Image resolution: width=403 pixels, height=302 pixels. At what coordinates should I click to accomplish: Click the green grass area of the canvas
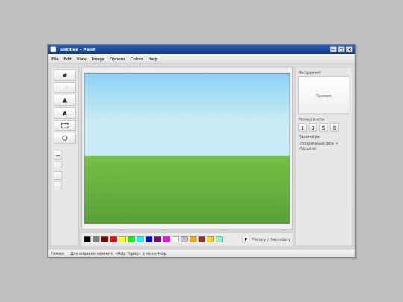pos(187,190)
